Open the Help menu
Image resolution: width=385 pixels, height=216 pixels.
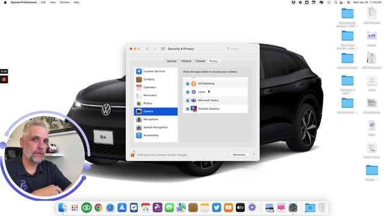coord(76,2)
